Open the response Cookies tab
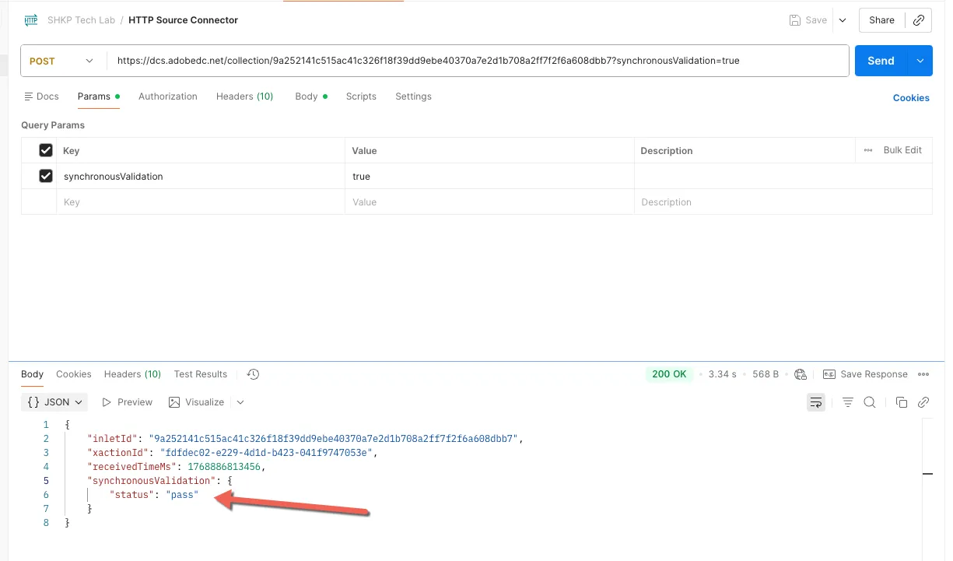The width and height of the screenshot is (953, 561). coord(74,374)
